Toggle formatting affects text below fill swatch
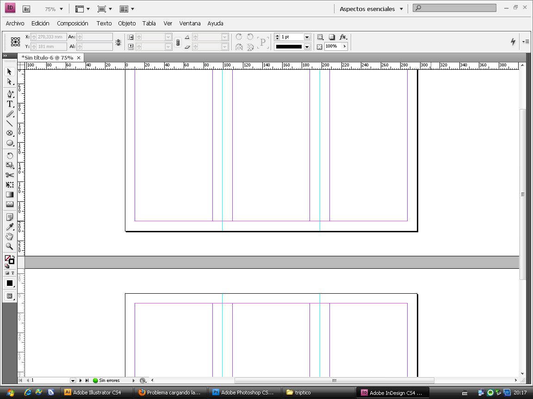533x399 pixels. [13, 272]
